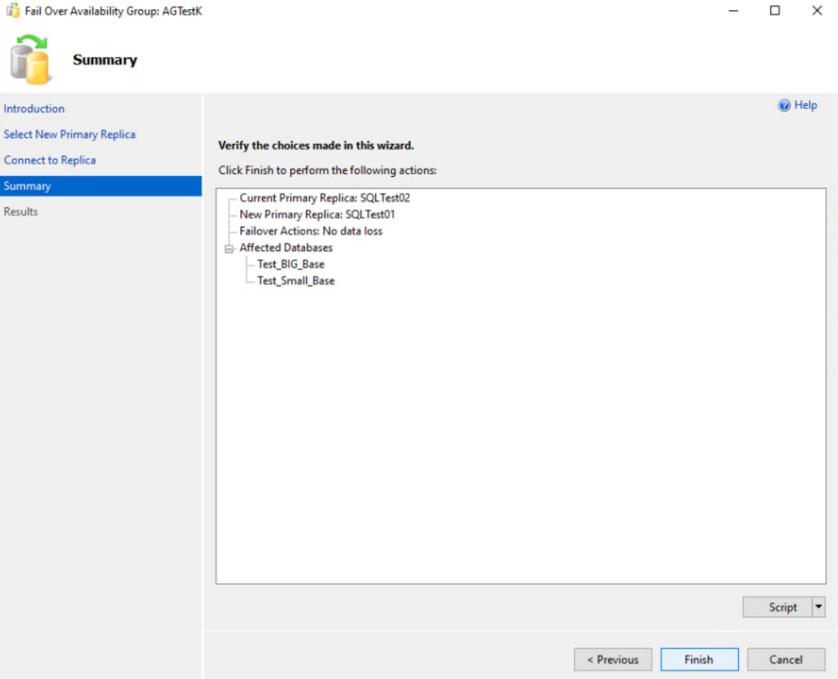The width and height of the screenshot is (838, 679).
Task: Maximize the Fail Over wizard window
Action: tap(775, 11)
